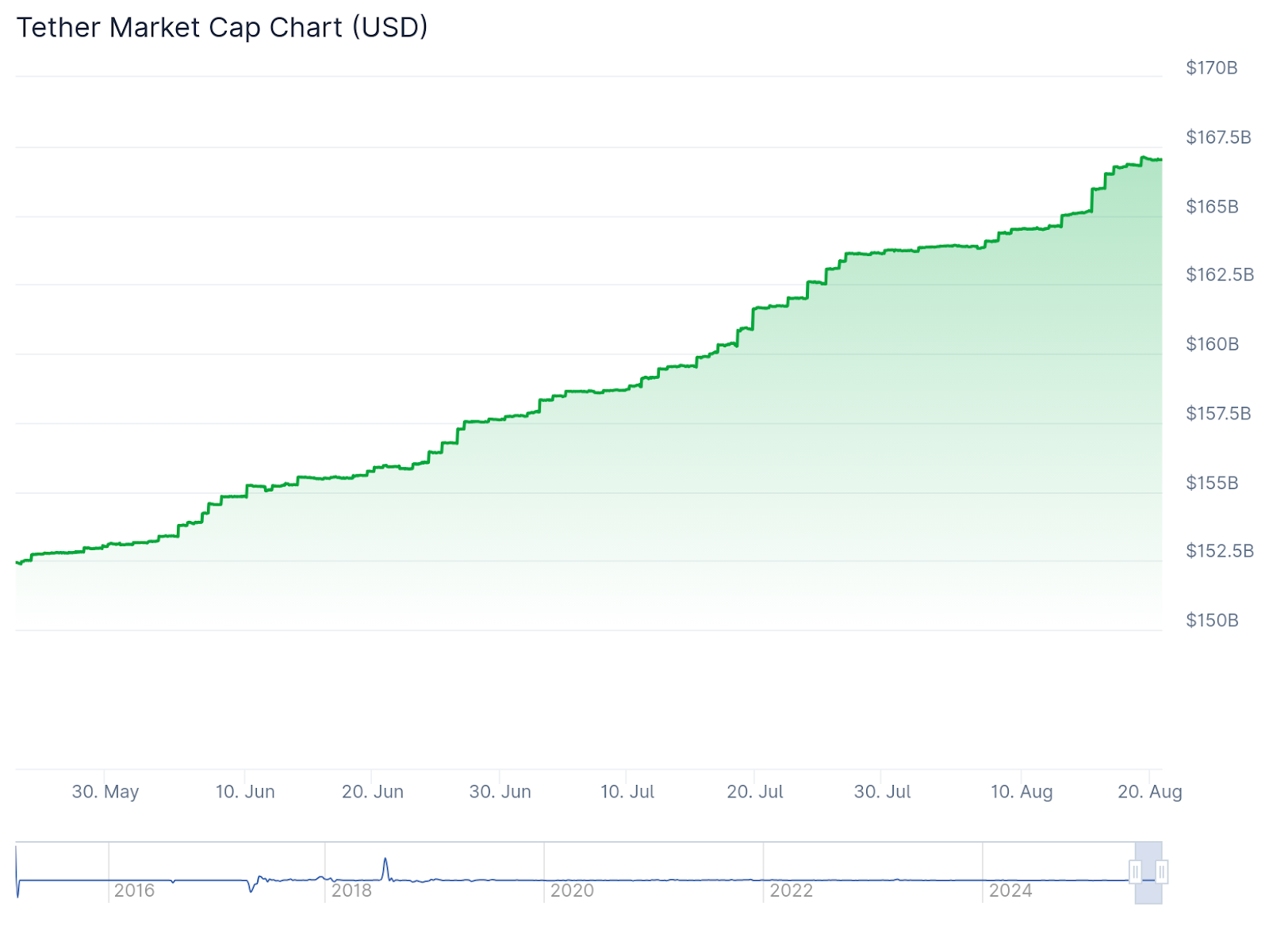Click the $160B y-axis label
1269x926 pixels.
(x=1212, y=344)
